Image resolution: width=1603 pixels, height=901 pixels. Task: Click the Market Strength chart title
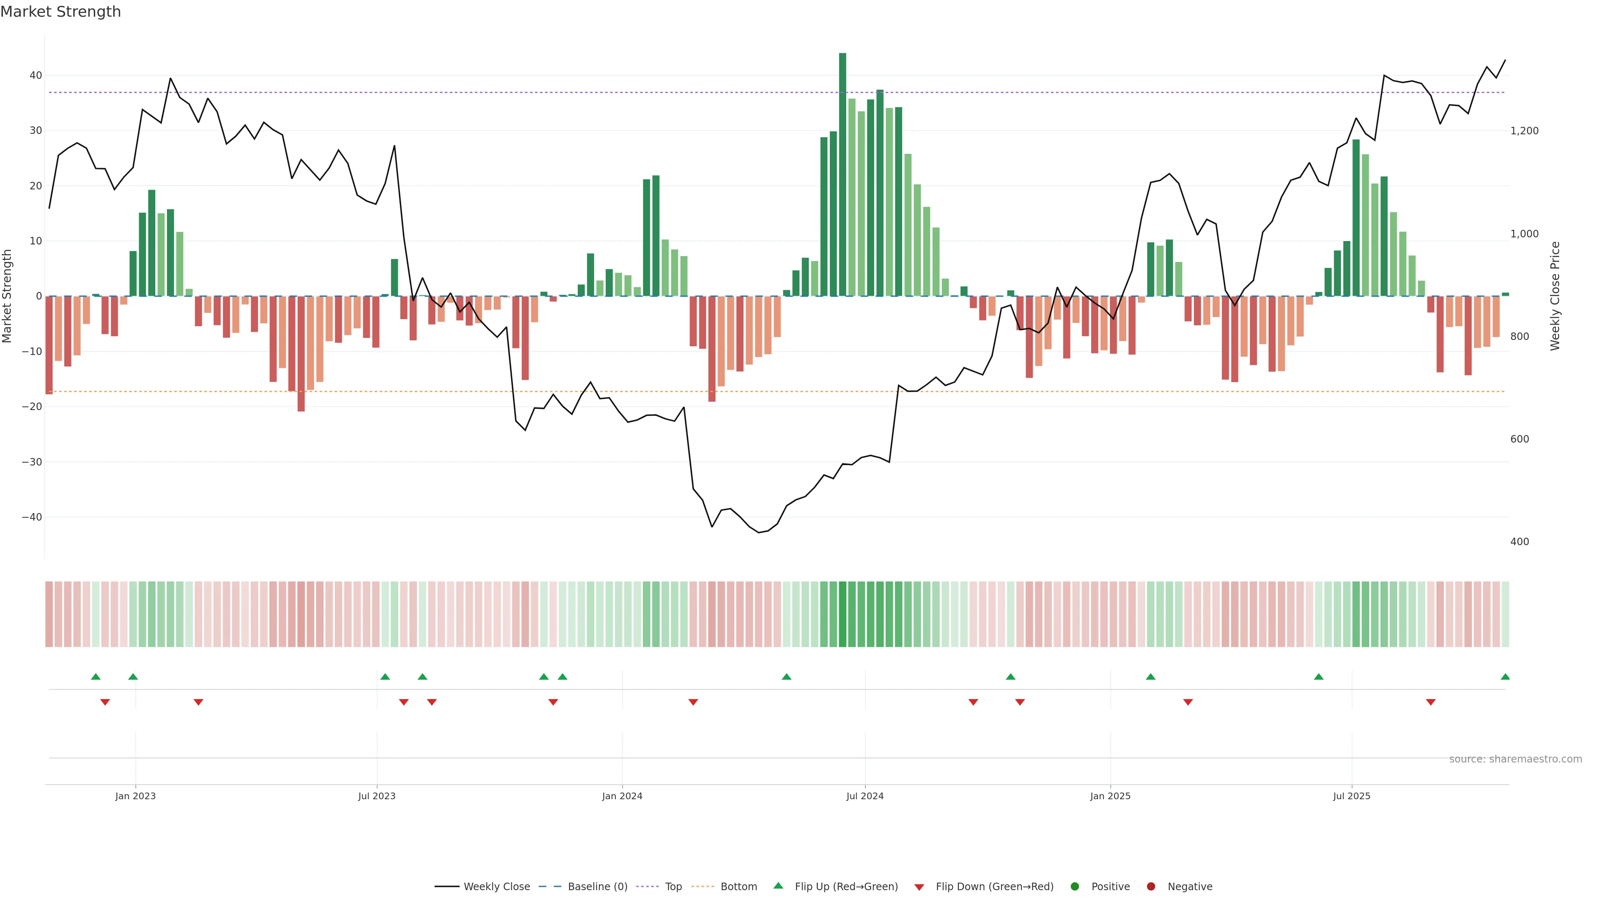coord(61,12)
